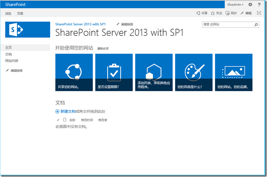
Task: Click the SharePoint site logo
Action: (28, 29)
